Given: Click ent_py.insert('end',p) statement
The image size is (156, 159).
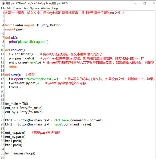Looking at the screenshot, I should pyautogui.click(x=25, y=62).
